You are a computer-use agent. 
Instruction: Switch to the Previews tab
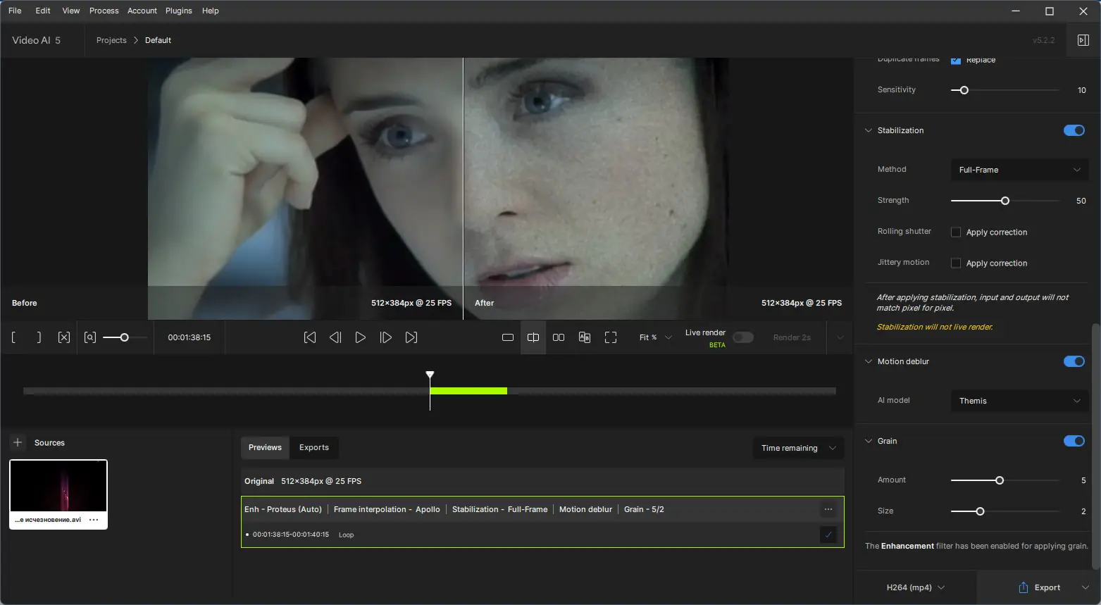point(265,447)
